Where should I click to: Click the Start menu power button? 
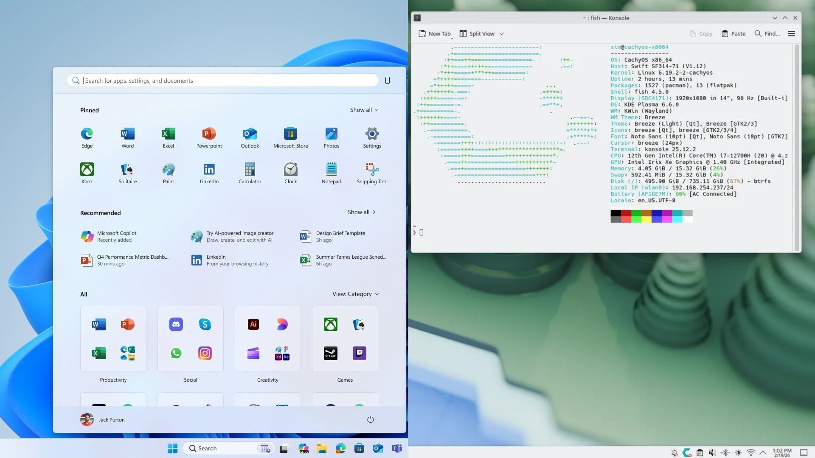click(370, 419)
